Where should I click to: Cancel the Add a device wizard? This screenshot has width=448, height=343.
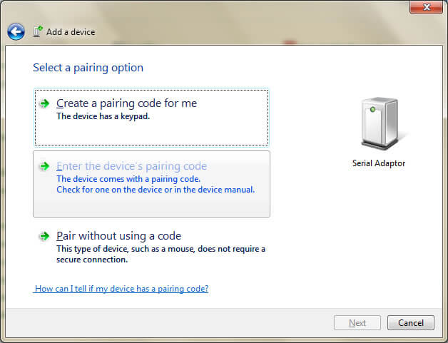tap(411, 323)
